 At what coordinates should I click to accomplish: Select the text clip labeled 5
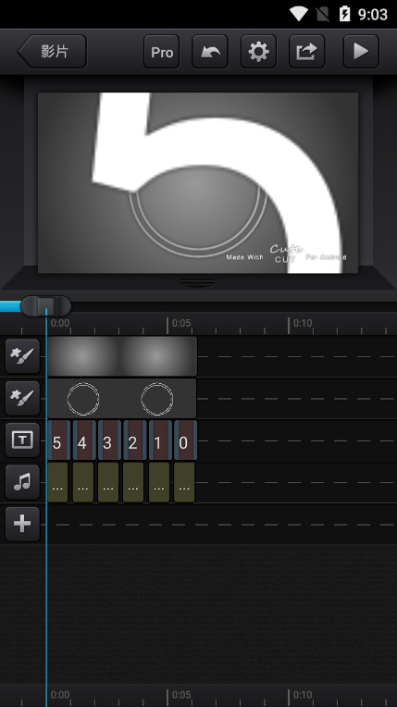[58, 440]
